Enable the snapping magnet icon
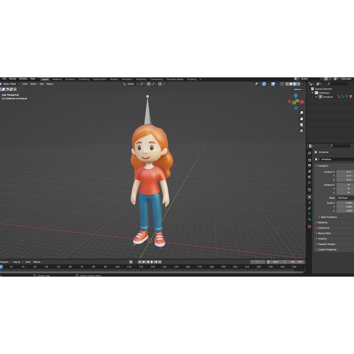Image resolution: width=354 pixels, height=354 pixels. point(149,84)
